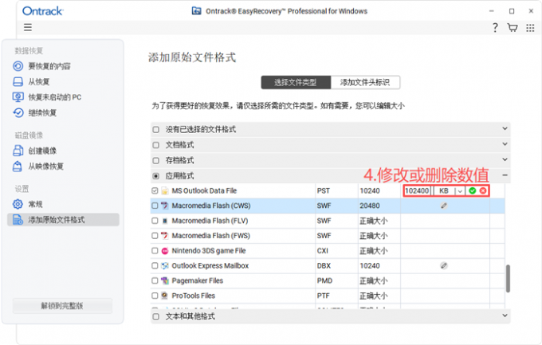
Task: Edit size for Macromedia Flash (CWS)
Action: 444,206
